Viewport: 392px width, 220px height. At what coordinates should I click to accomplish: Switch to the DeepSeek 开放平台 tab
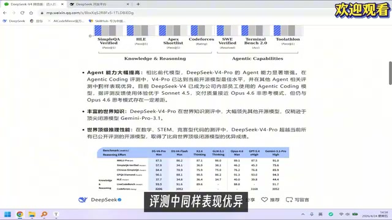coord(99,4)
